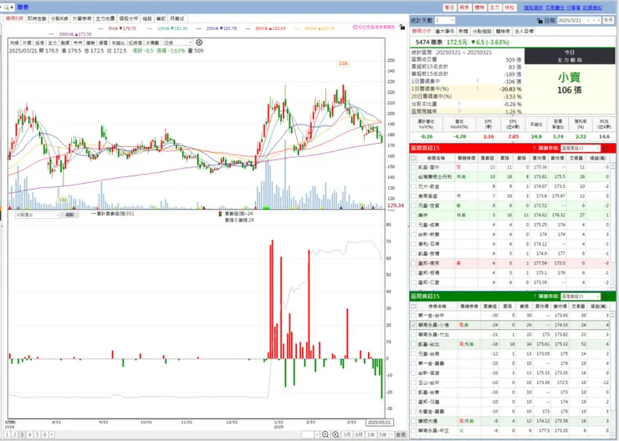Click the 2025/03/21 date marker on chart axis
619x441 pixels.
380,422
